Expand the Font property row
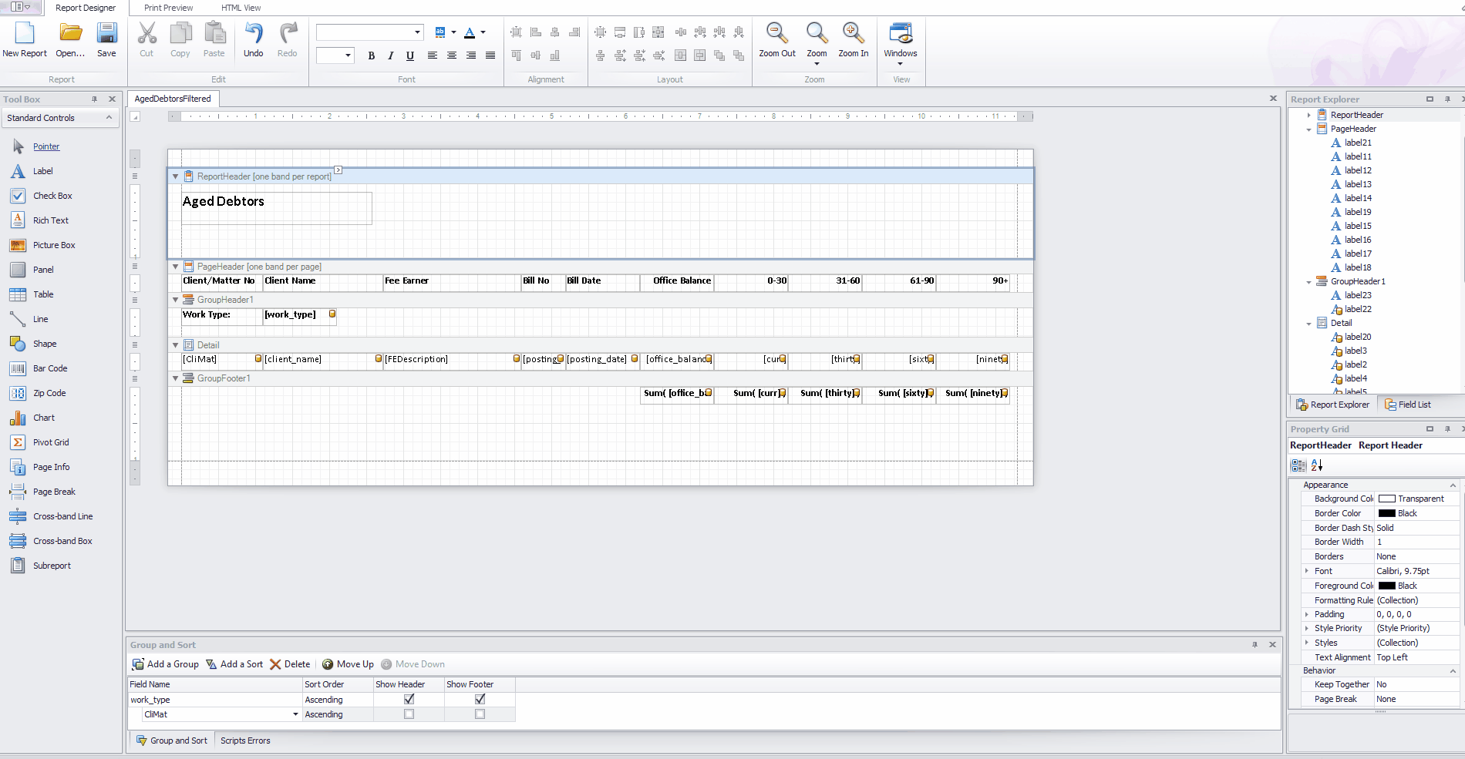 click(x=1306, y=571)
